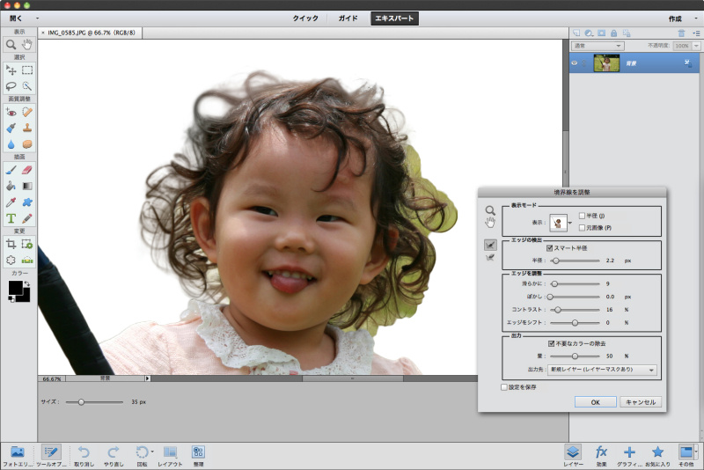Select the Crop tool
Image resolution: width=704 pixels, height=470 pixels.
11,244
